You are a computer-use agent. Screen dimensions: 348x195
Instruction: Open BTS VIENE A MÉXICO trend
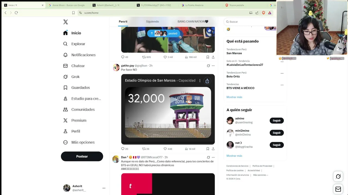tap(240, 88)
